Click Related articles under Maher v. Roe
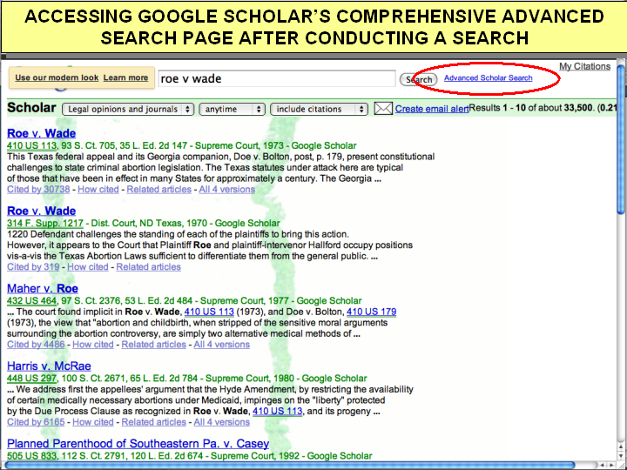 (153, 344)
